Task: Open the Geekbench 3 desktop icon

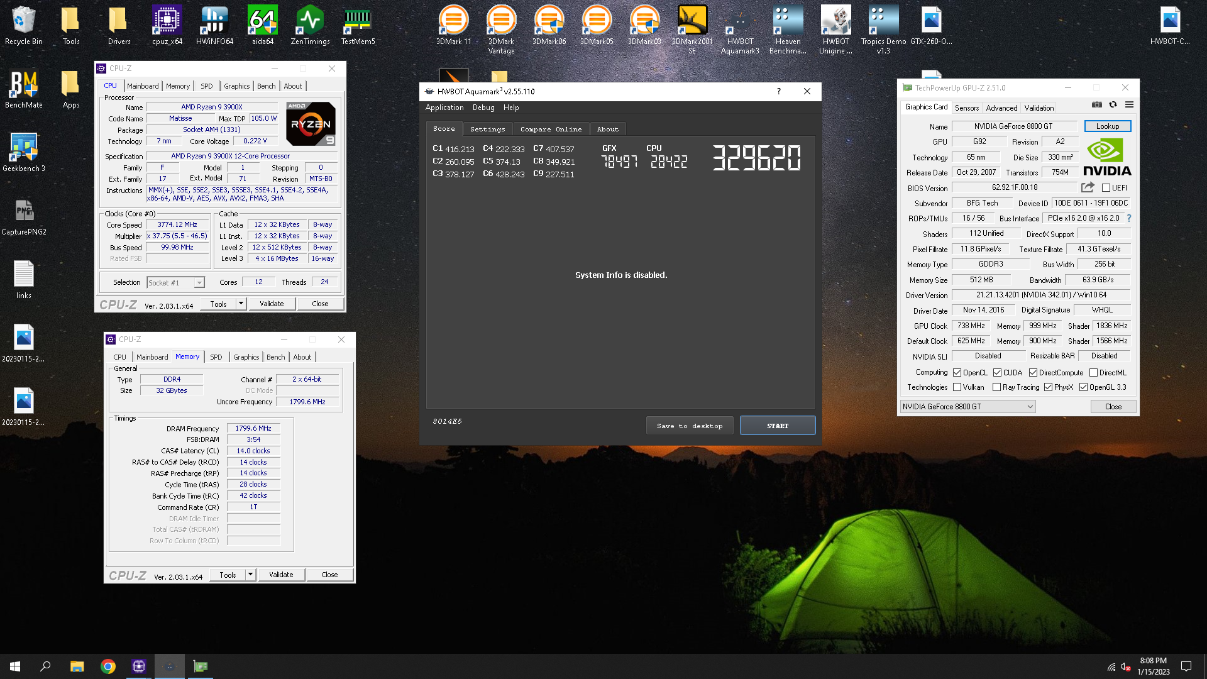Action: [24, 153]
